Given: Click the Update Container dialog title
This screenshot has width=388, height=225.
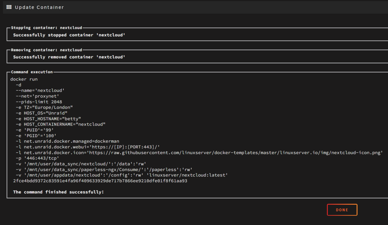Looking at the screenshot, I should tap(39, 7).
